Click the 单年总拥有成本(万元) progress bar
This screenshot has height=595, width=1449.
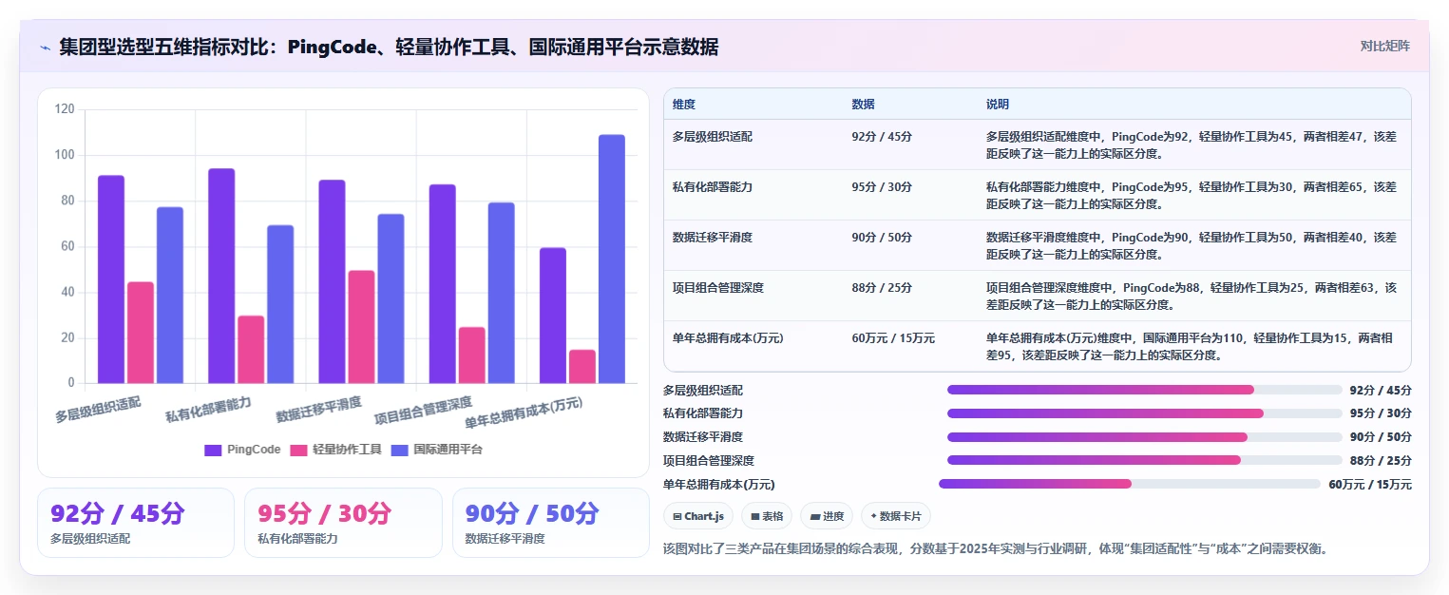tap(1129, 484)
